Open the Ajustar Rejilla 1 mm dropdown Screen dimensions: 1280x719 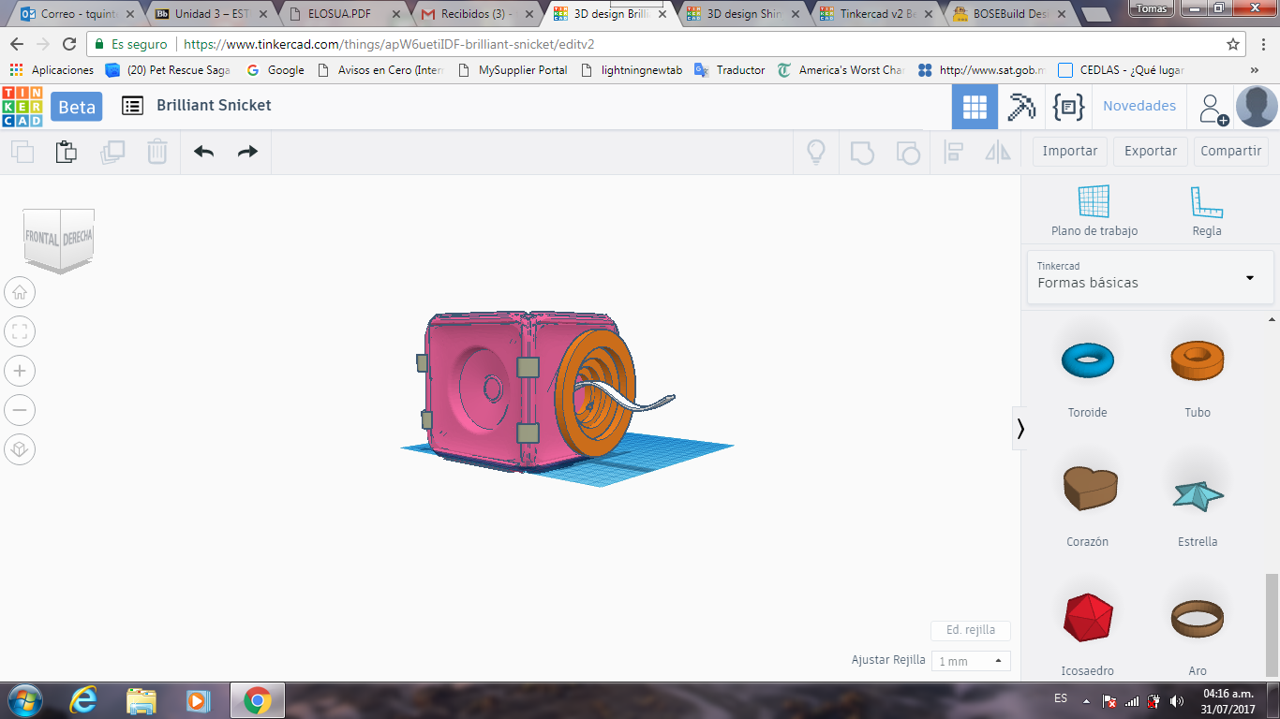pos(971,661)
